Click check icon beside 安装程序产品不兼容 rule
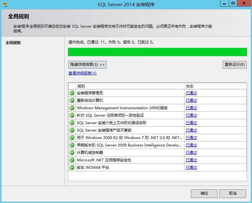Screen dimensions: 252x203 click(72, 130)
